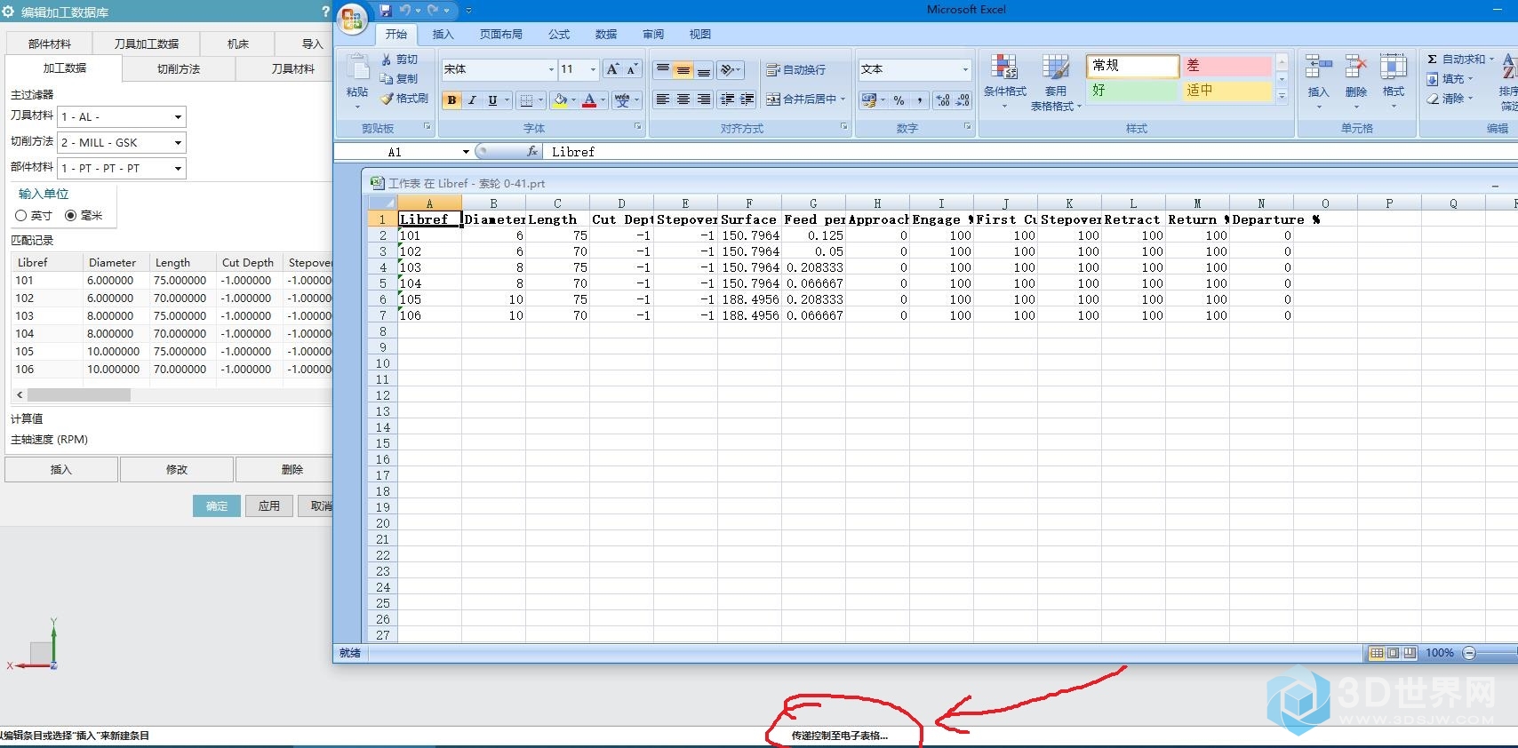Apply the yellow Fill Color bucket
The image size is (1518, 748).
click(x=560, y=100)
